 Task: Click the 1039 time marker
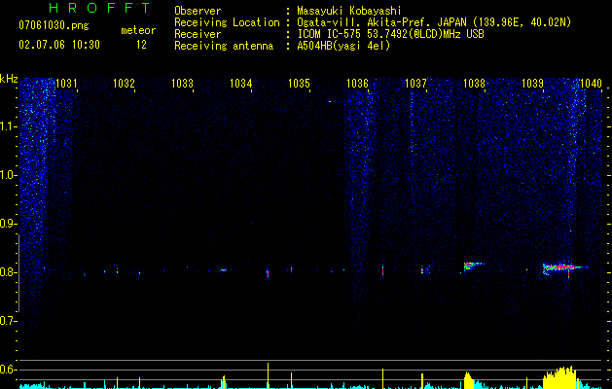[533, 84]
